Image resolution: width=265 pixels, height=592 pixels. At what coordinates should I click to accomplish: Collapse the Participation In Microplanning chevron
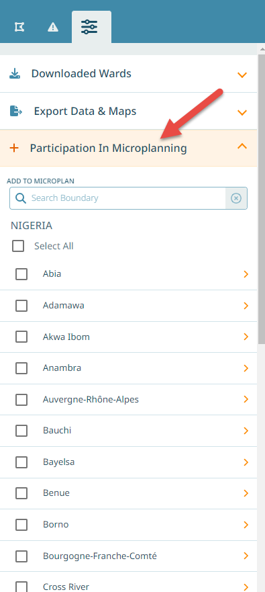point(242,146)
